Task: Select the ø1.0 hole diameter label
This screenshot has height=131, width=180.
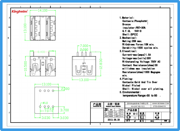Action: pyautogui.click(x=45, y=103)
